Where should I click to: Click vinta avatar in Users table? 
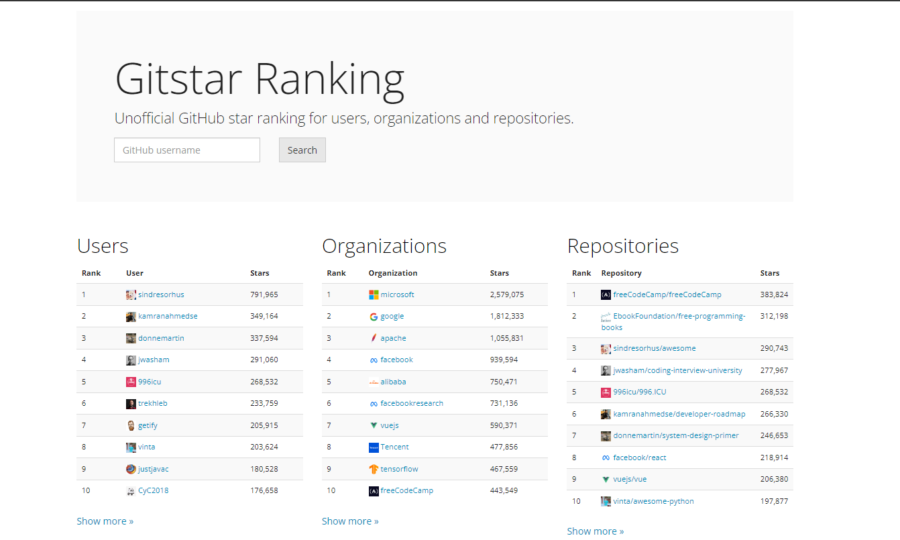[x=131, y=447]
